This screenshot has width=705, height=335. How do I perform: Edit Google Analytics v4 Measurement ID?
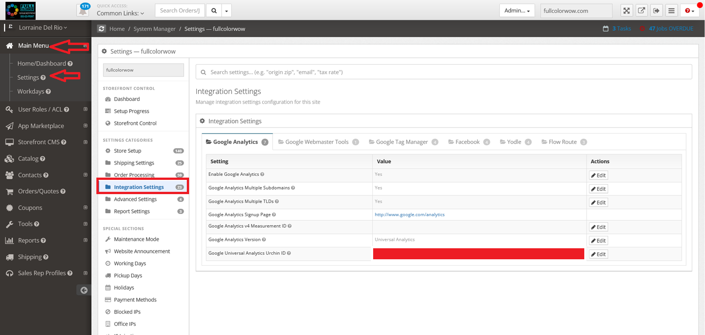click(599, 227)
